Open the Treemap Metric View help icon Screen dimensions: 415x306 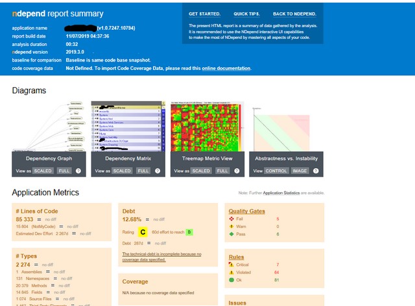pyautogui.click(x=237, y=171)
